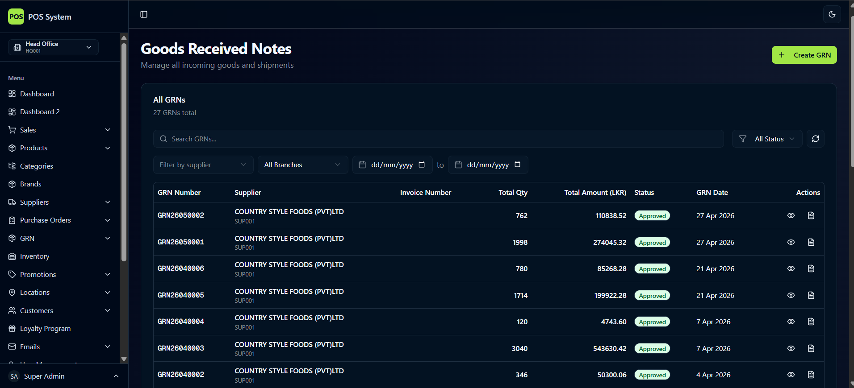Click the start date dd/mm/yyyy field

point(392,165)
